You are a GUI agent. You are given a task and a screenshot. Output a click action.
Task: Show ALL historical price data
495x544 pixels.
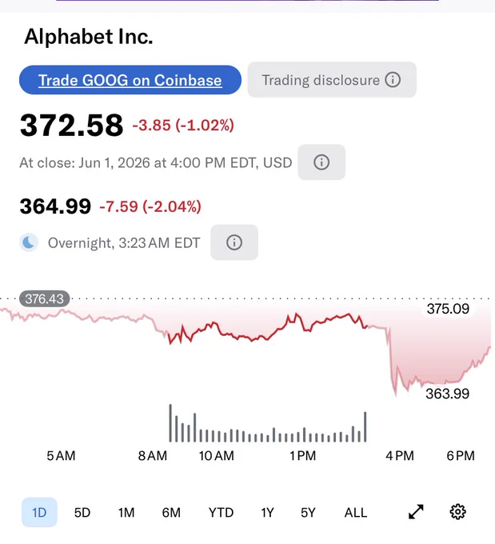pyautogui.click(x=356, y=513)
